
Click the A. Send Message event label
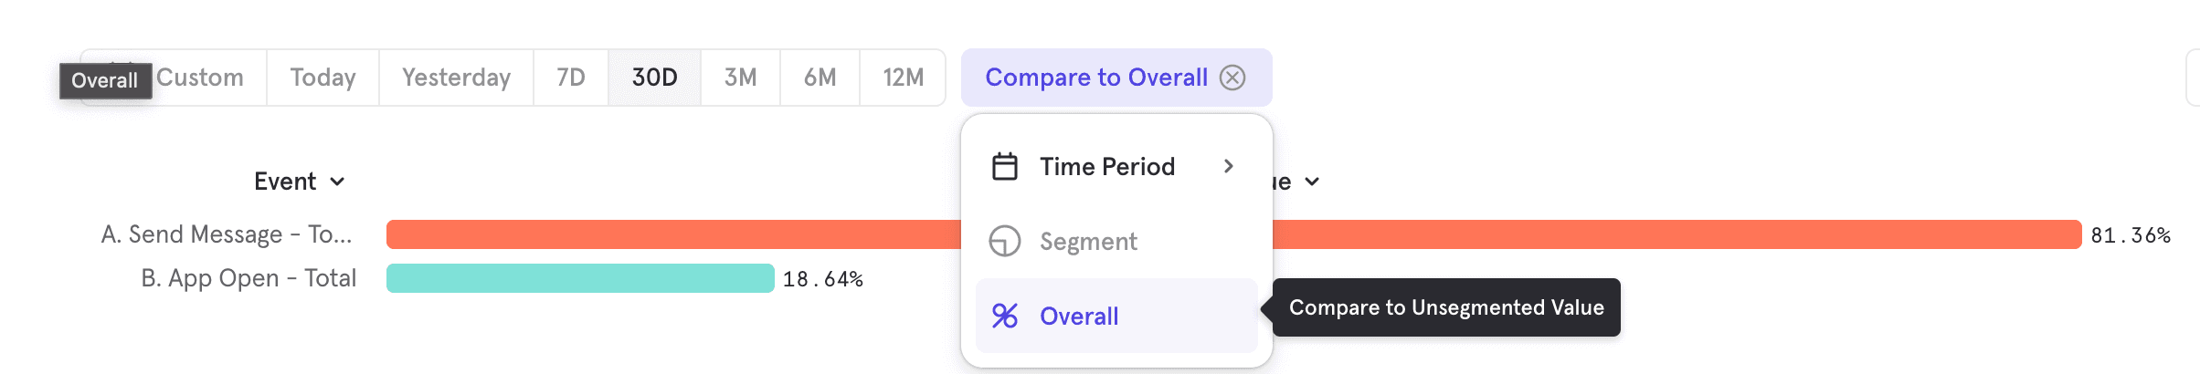point(227,234)
